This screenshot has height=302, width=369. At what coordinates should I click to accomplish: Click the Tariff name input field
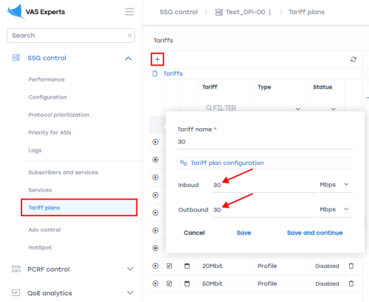265,142
